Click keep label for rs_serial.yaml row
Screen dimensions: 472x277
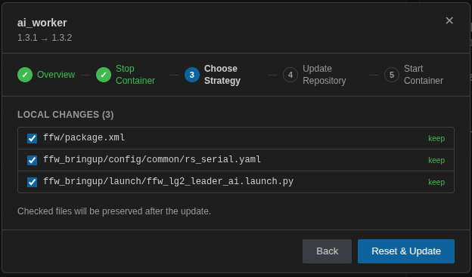coord(436,161)
